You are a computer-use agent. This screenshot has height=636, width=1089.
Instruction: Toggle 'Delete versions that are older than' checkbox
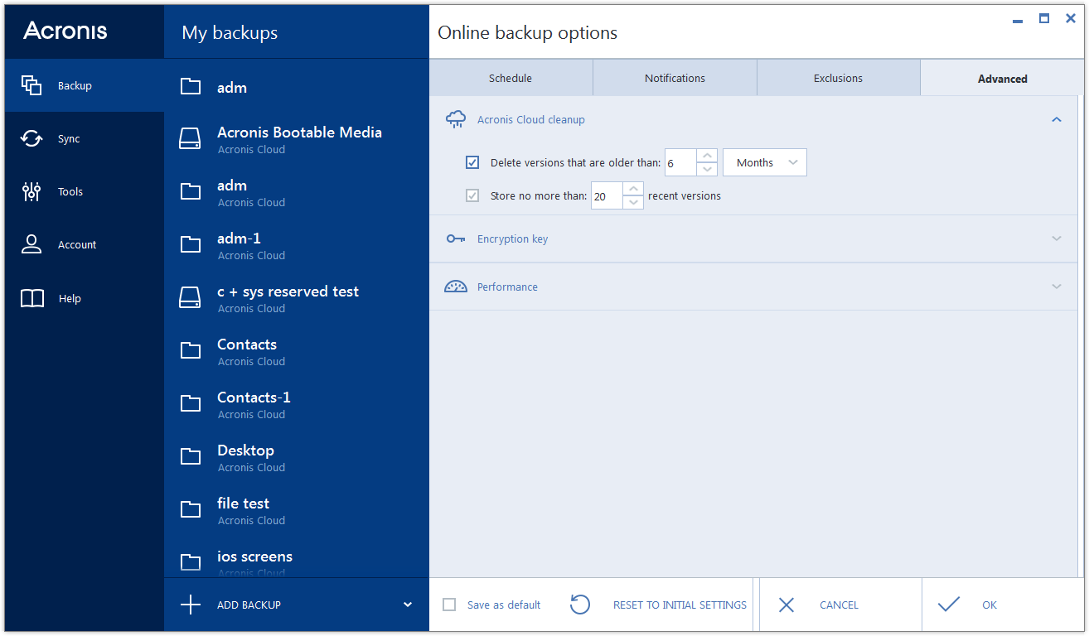pyautogui.click(x=472, y=162)
